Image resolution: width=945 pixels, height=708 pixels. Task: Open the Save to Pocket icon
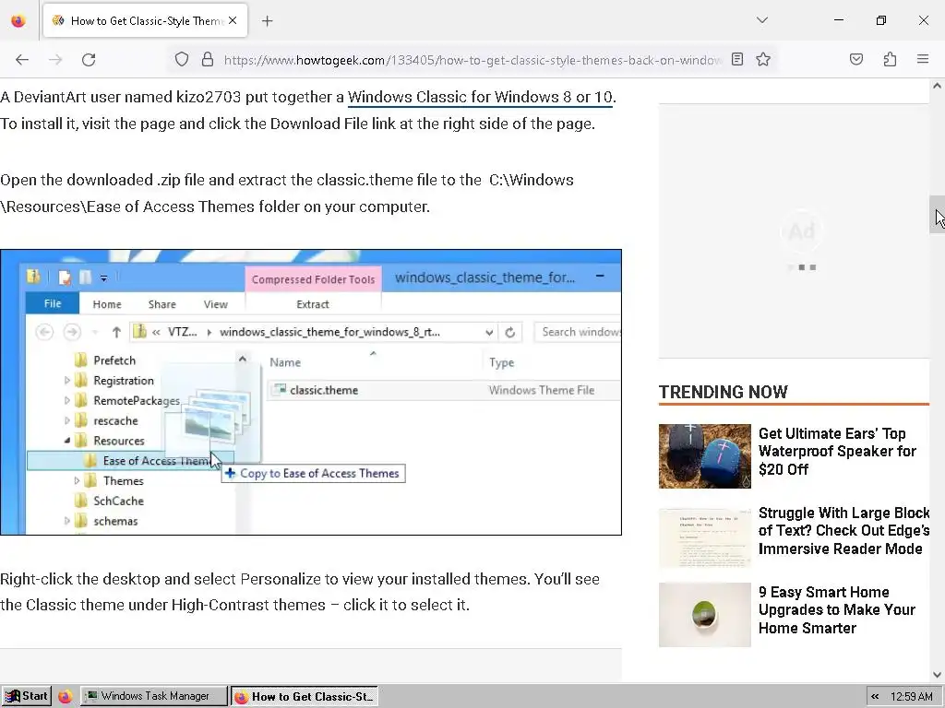(x=856, y=59)
